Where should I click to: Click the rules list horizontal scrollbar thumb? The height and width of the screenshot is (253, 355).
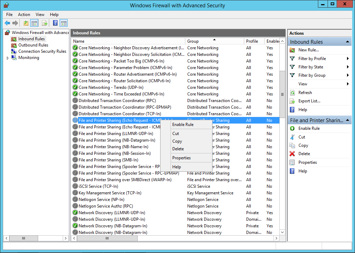[107, 238]
